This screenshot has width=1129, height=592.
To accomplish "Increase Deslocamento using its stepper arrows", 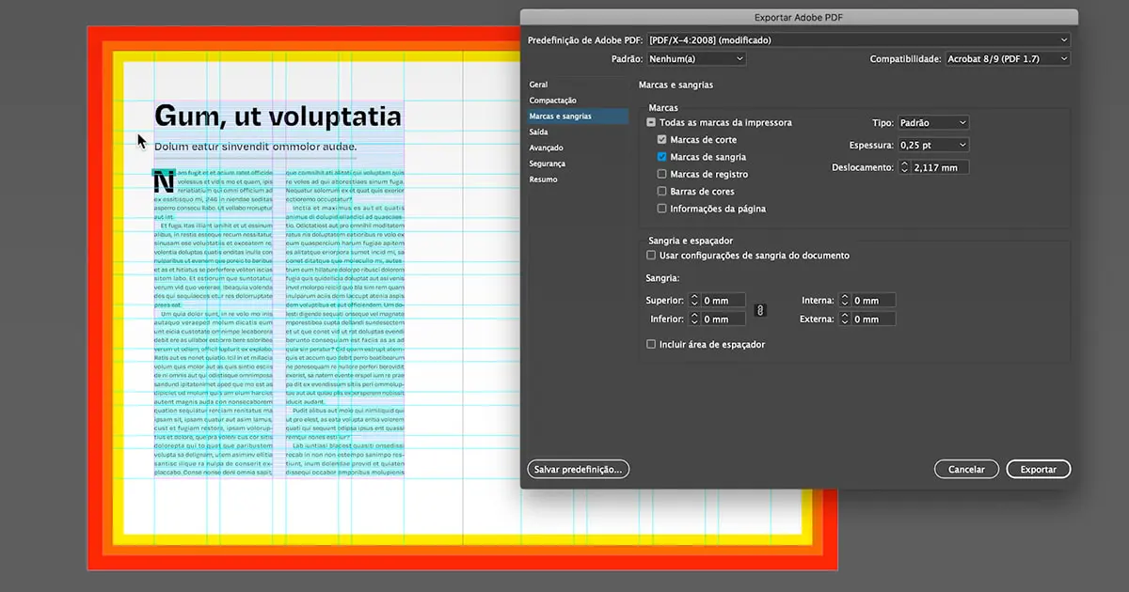I will (x=907, y=164).
